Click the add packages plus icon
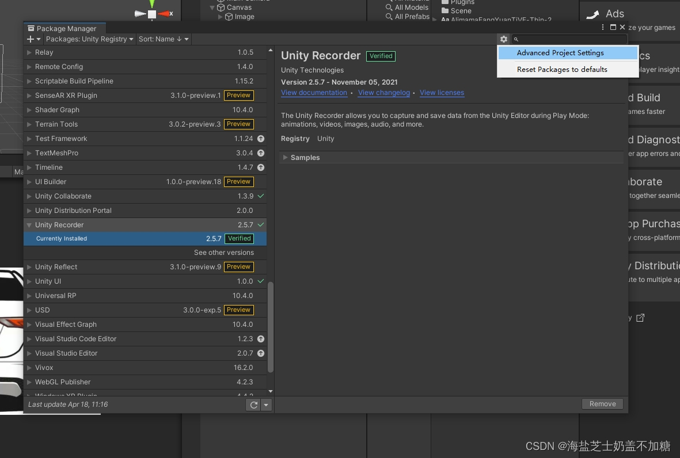This screenshot has width=680, height=458. pos(29,39)
